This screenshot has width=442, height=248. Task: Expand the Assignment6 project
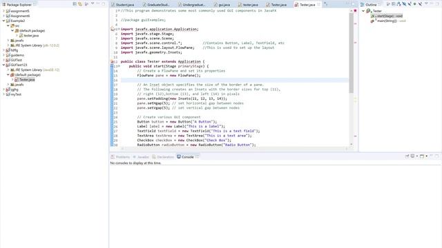tap(3, 16)
